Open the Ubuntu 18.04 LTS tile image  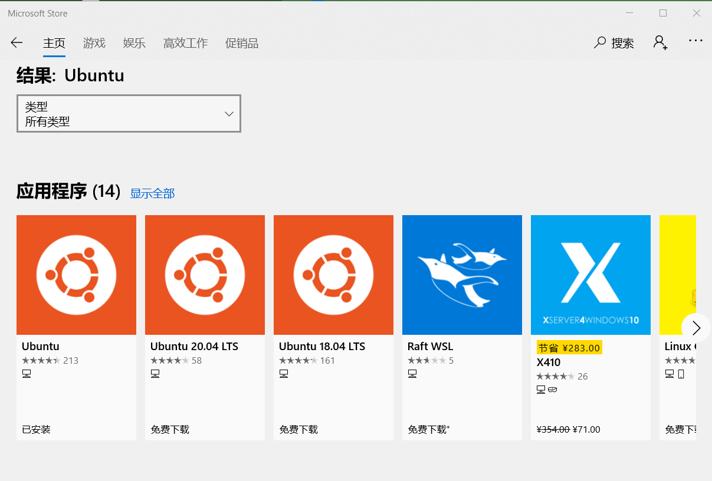point(333,275)
